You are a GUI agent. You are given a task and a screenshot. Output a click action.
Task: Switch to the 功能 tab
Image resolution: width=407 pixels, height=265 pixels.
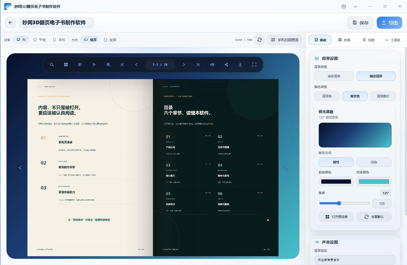369,40
